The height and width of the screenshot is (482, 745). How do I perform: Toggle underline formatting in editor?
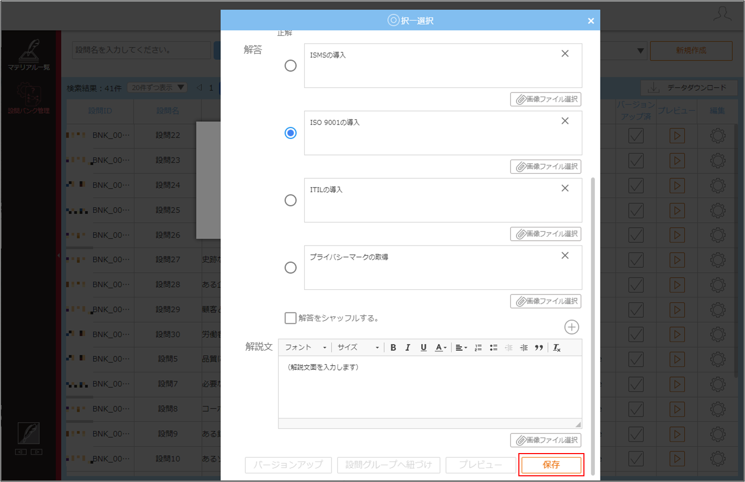pyautogui.click(x=423, y=348)
